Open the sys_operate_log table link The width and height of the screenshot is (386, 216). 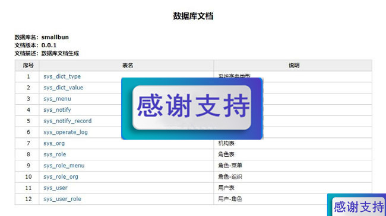click(65, 133)
